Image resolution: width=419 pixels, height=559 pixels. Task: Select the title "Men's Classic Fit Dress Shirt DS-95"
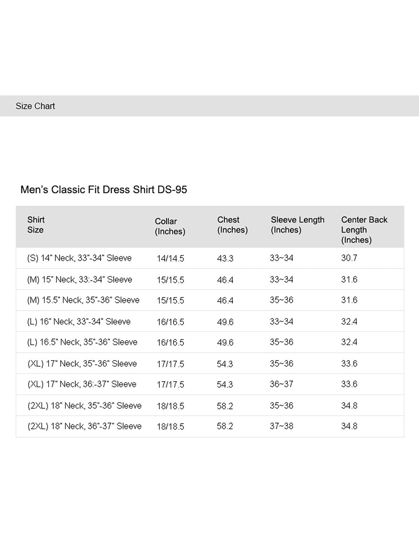coord(104,189)
